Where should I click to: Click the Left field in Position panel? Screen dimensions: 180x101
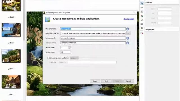pyautogui.click(x=165, y=9)
